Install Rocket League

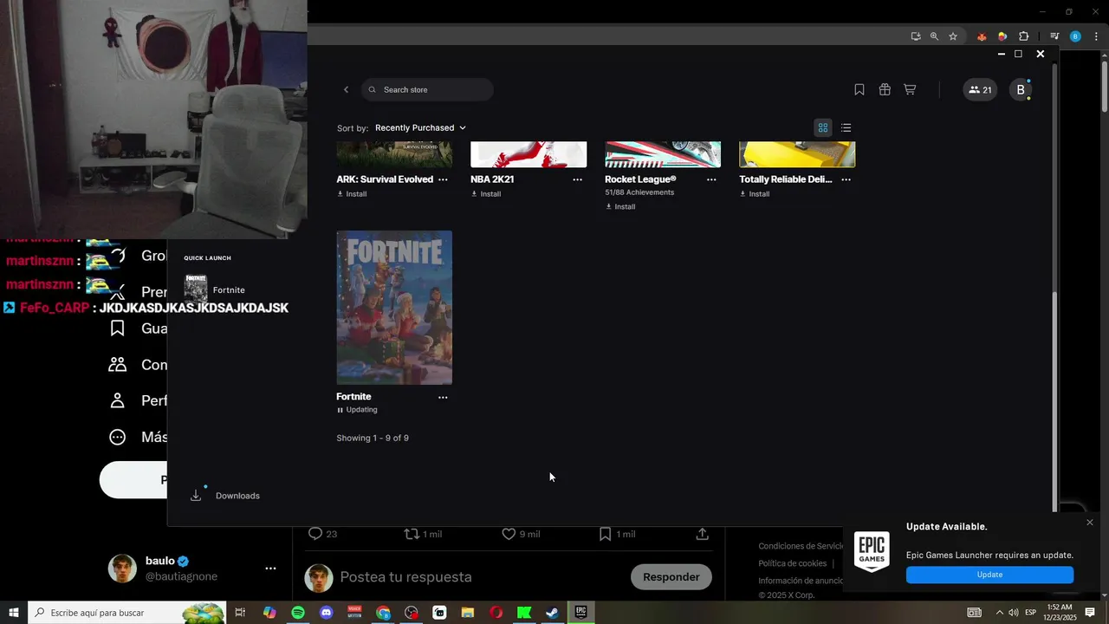pos(620,207)
